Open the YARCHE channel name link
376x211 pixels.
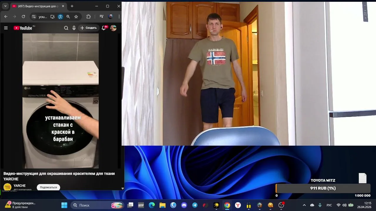coord(19,186)
